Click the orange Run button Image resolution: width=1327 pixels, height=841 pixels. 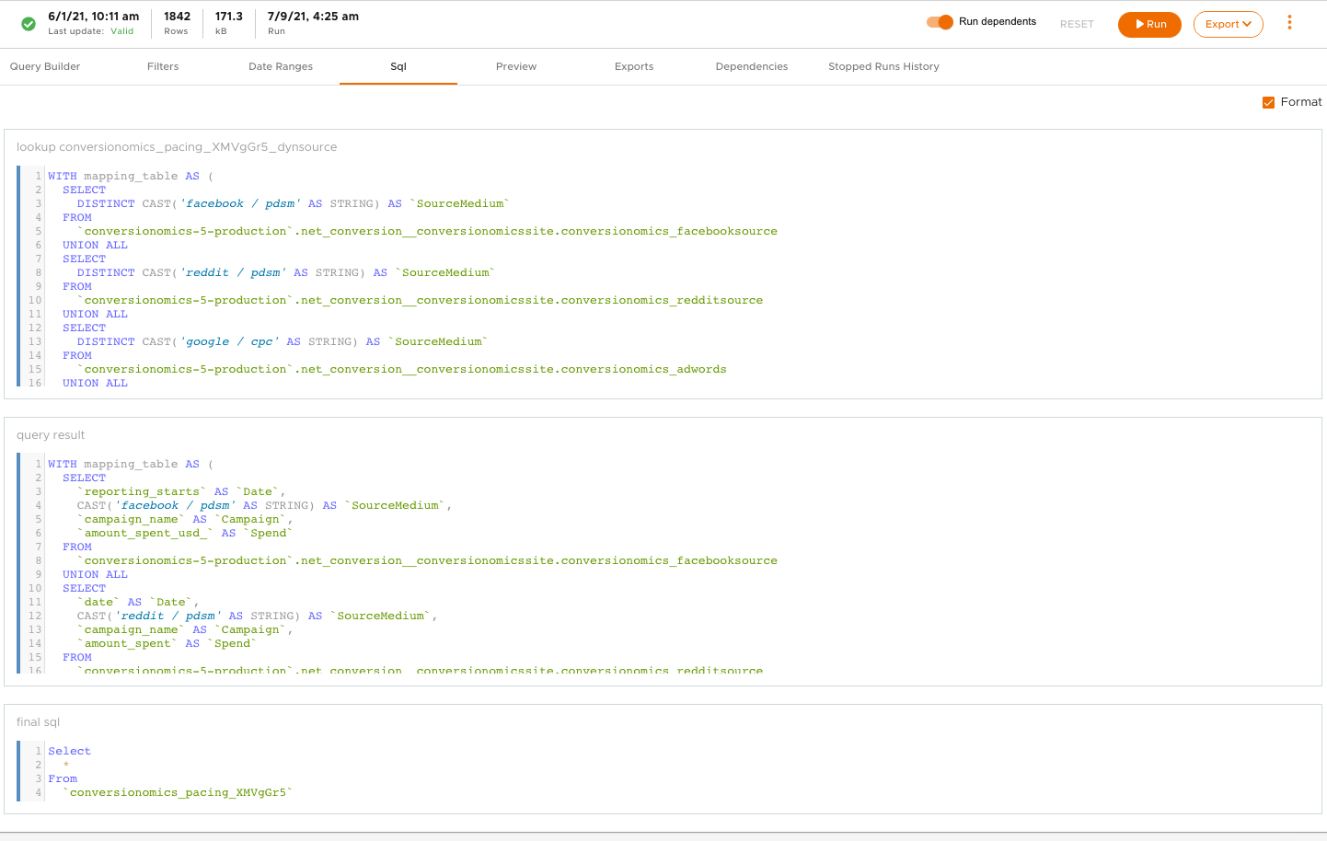coord(1149,24)
